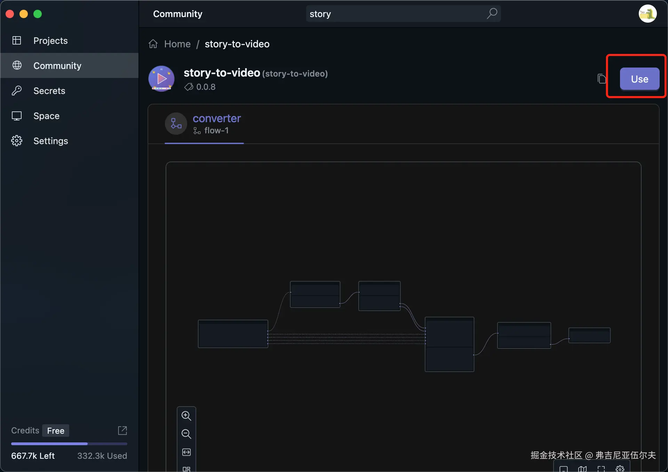The width and height of the screenshot is (668, 472).
Task: Click the credits usage progress bar
Action: click(x=69, y=444)
